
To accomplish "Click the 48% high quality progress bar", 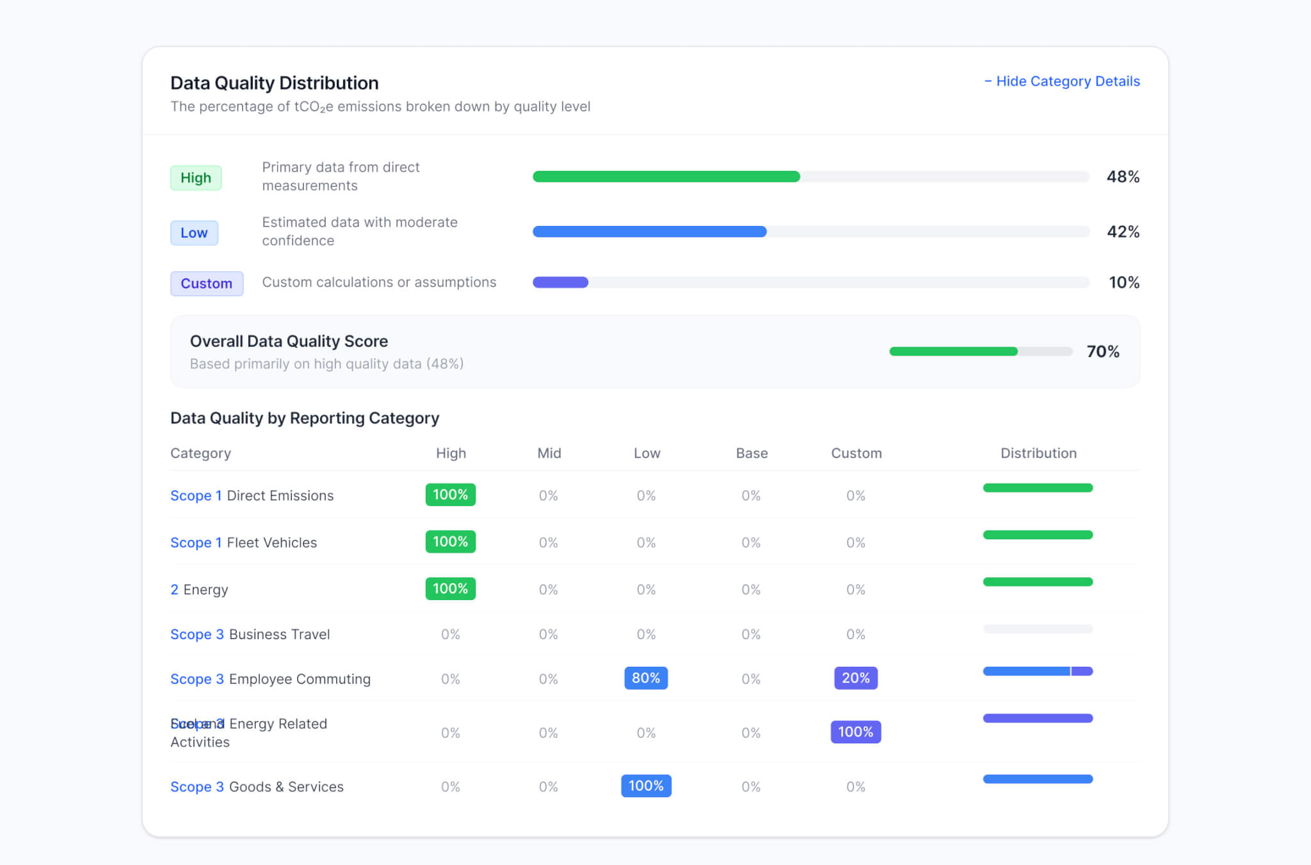I will 811,177.
